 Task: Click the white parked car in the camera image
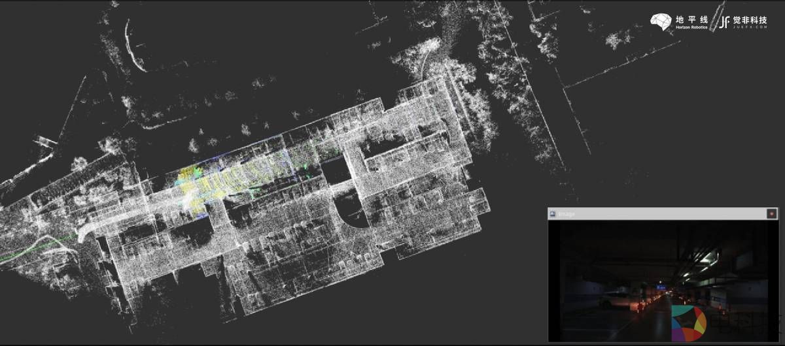[x=610, y=301]
